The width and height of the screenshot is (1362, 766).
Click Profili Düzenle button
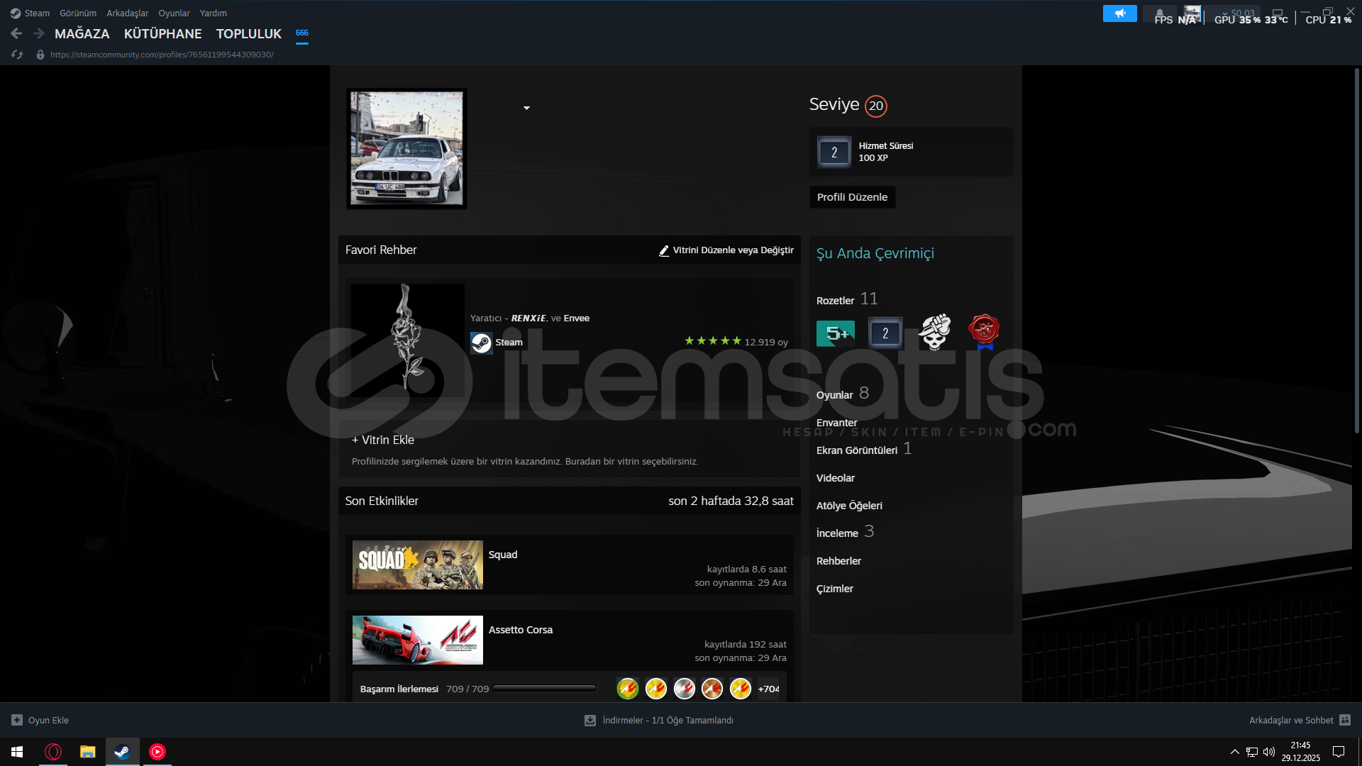(852, 197)
